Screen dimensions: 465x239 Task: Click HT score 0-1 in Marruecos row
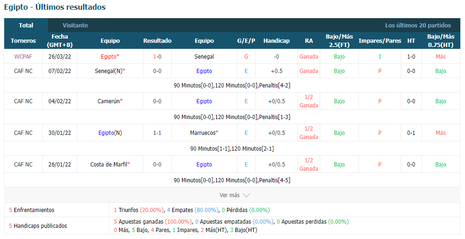pyautogui.click(x=411, y=133)
